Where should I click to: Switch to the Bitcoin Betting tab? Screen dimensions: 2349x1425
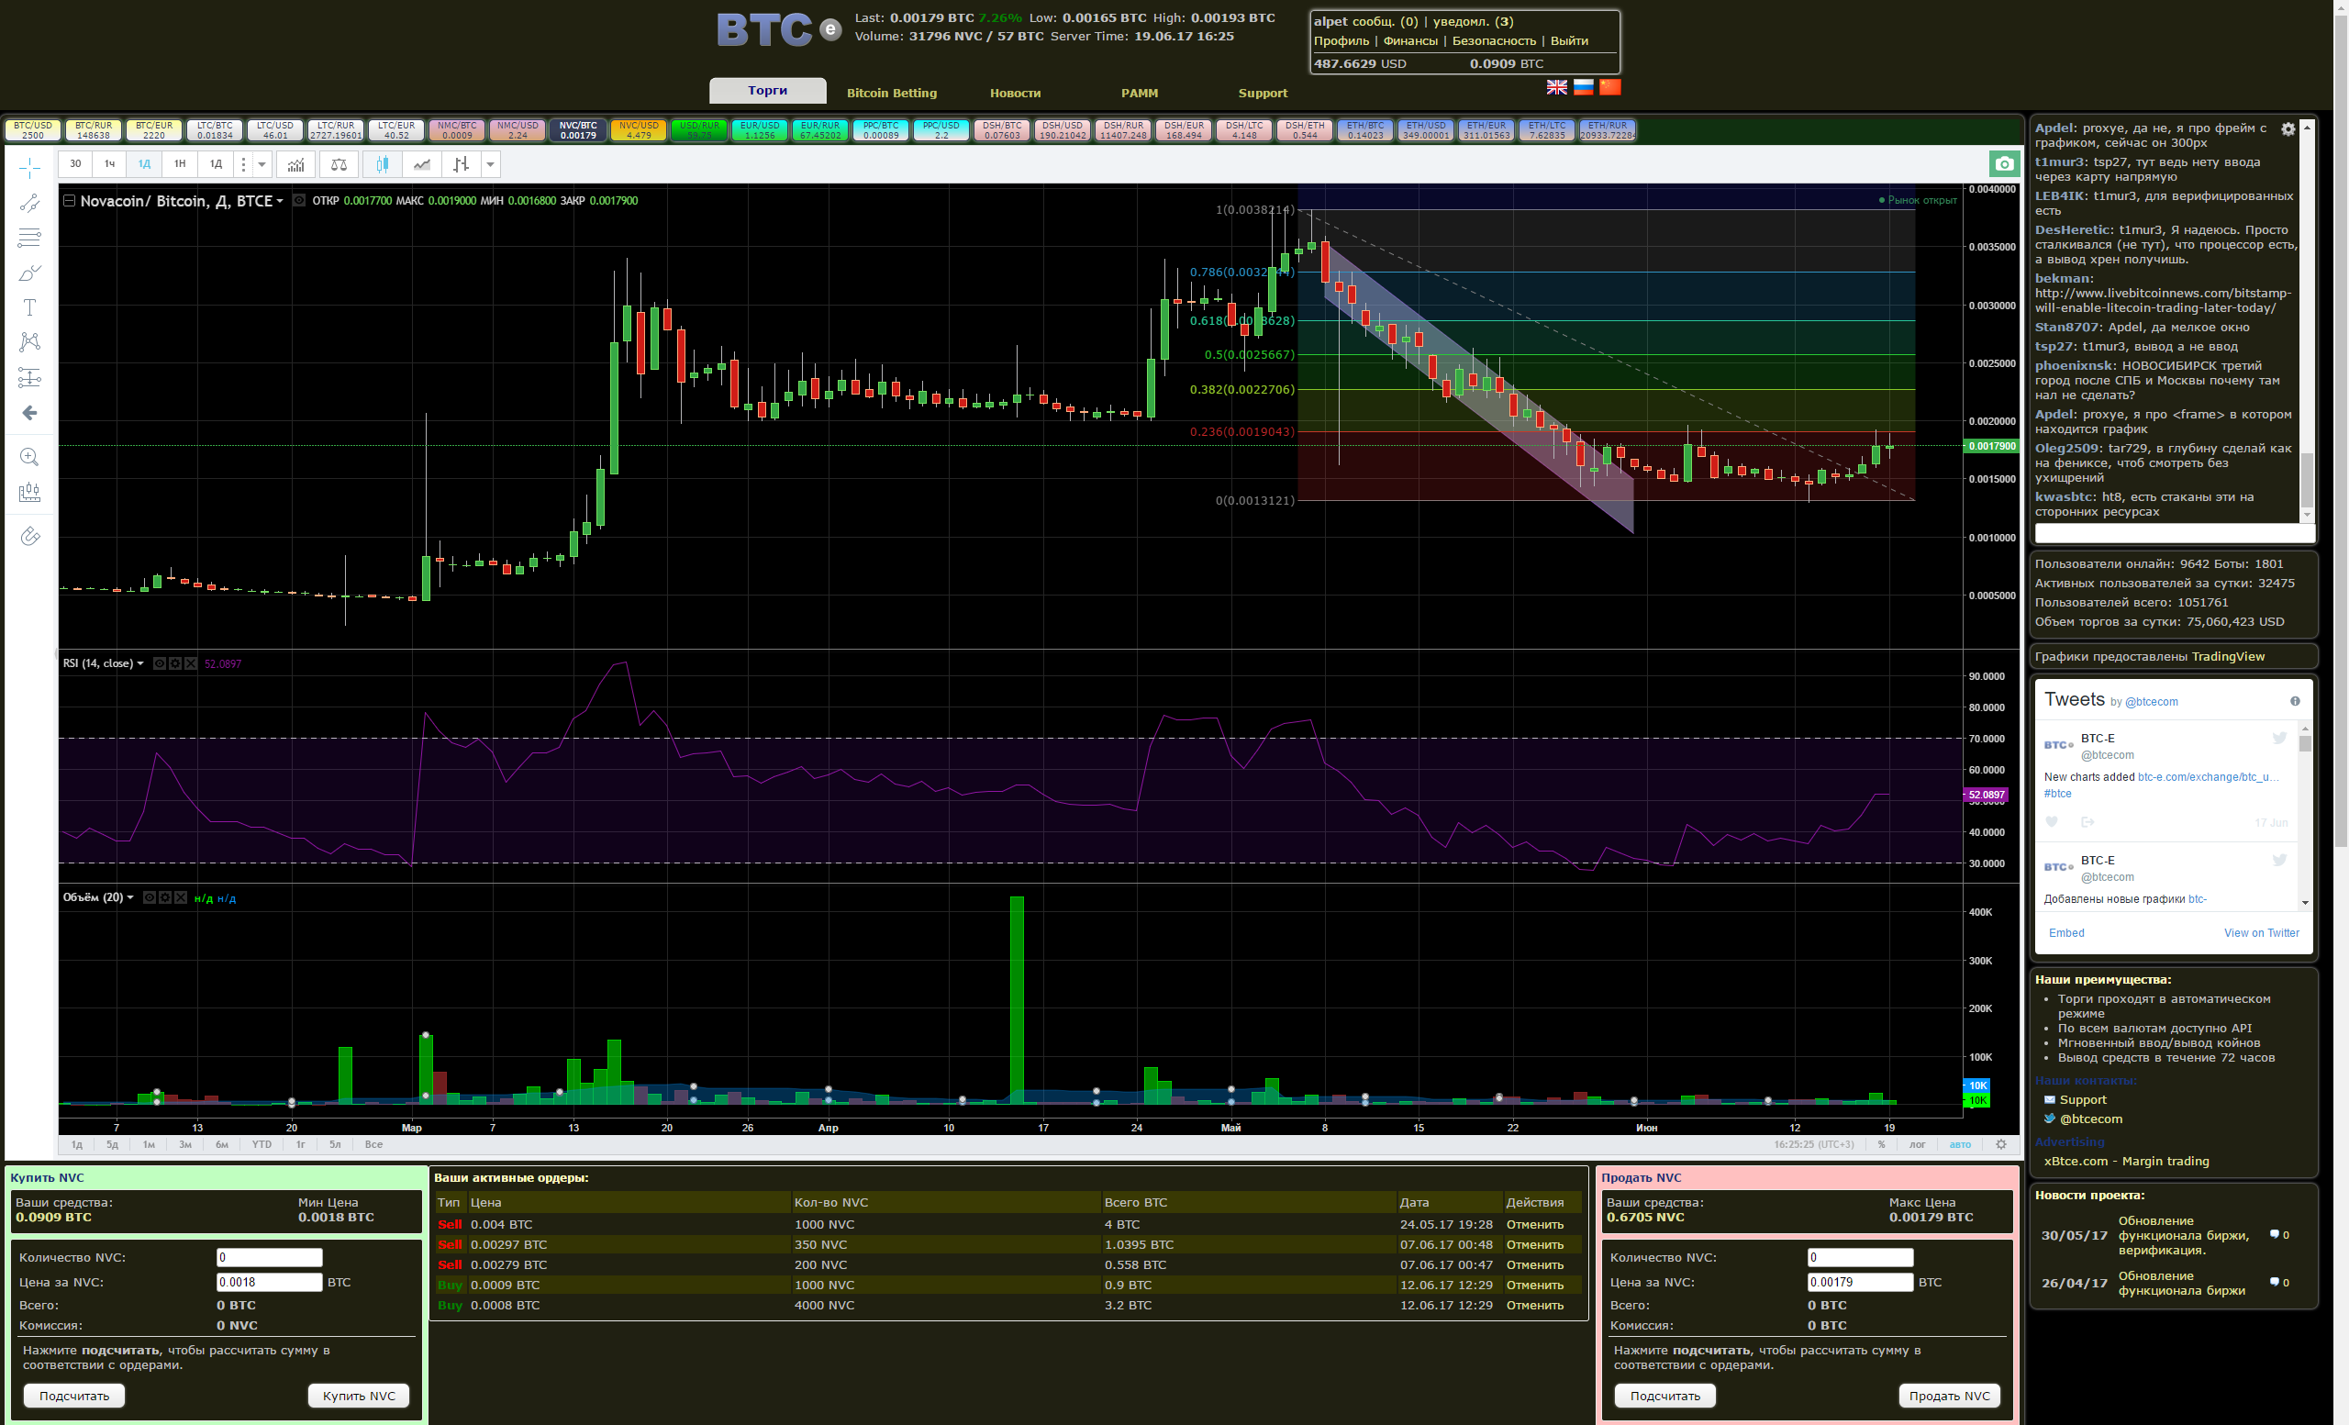pos(891,93)
